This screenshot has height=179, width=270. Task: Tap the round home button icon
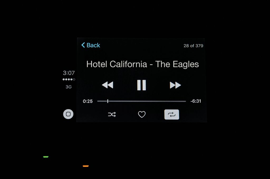coord(68,114)
